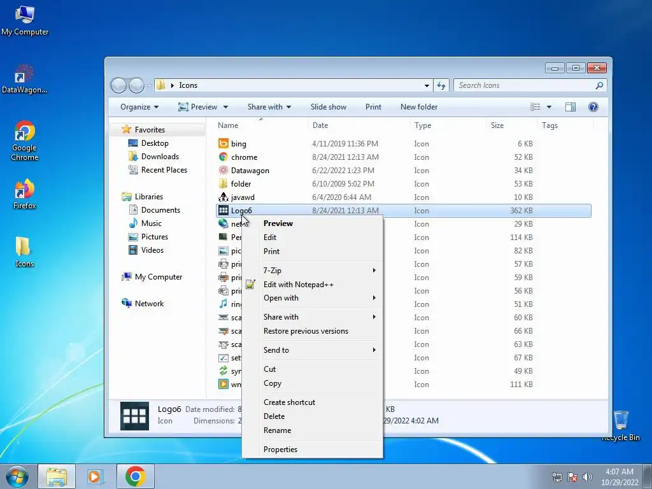Open the Organize dropdown menu

click(x=139, y=107)
